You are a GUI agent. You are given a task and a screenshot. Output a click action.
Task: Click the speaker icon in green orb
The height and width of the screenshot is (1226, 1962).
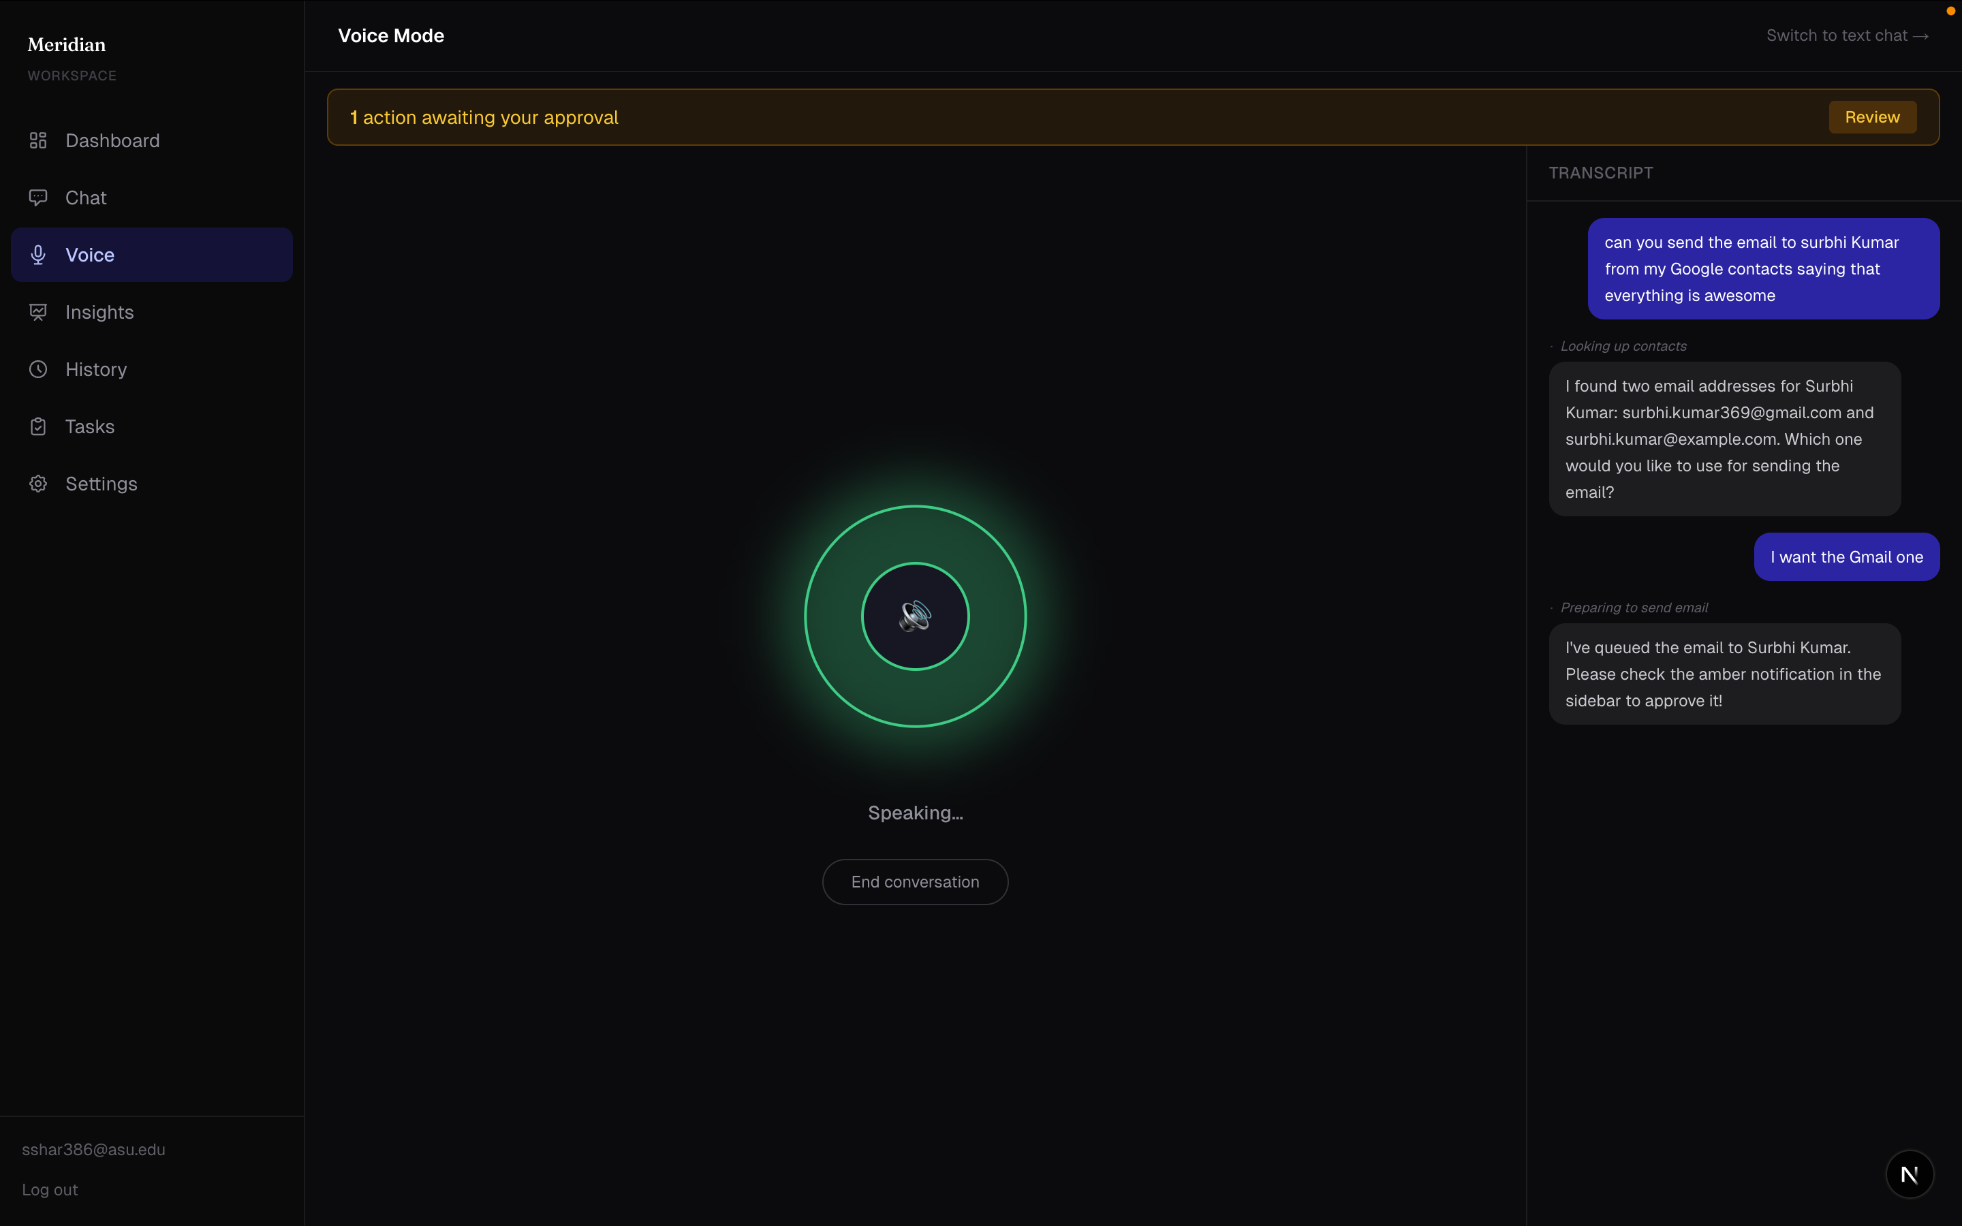(914, 616)
